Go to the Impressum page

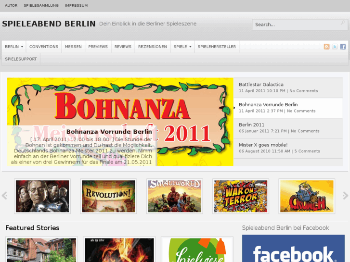tap(77, 6)
